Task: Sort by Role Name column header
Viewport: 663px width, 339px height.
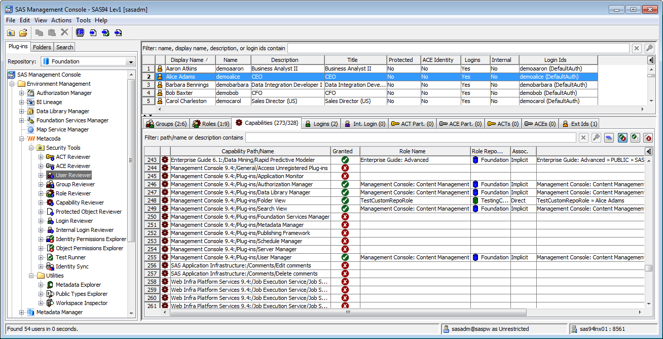Action: tap(415, 151)
